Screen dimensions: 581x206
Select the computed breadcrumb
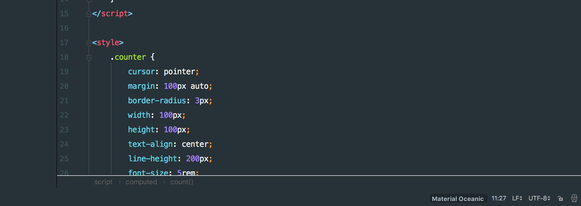pos(141,182)
